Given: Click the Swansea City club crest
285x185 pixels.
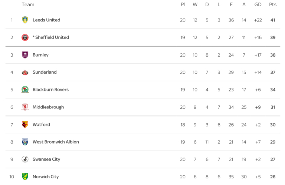Looking at the screenshot, I should [x=25, y=159].
